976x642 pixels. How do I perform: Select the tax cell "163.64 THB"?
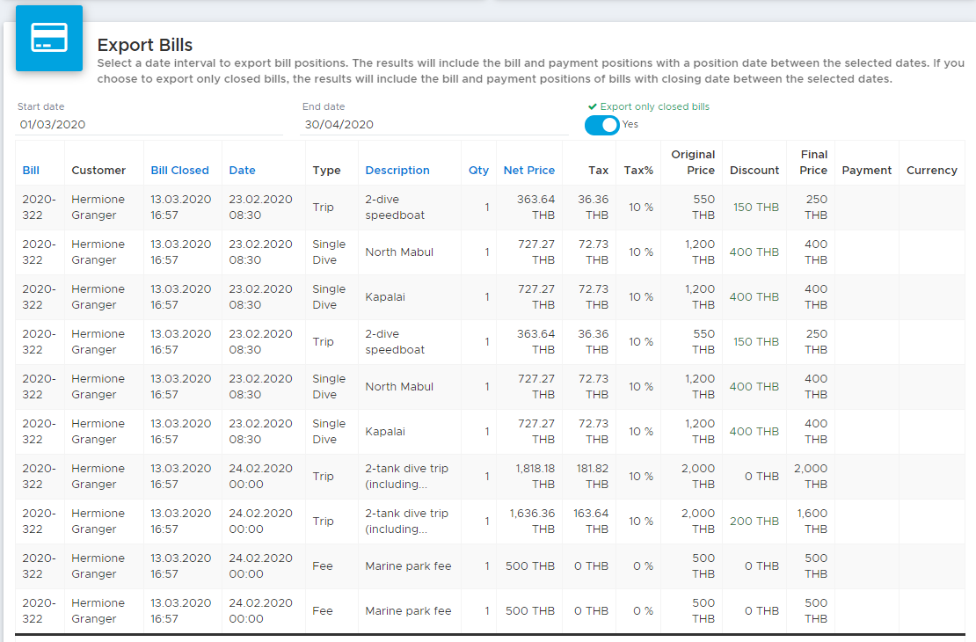coord(591,522)
